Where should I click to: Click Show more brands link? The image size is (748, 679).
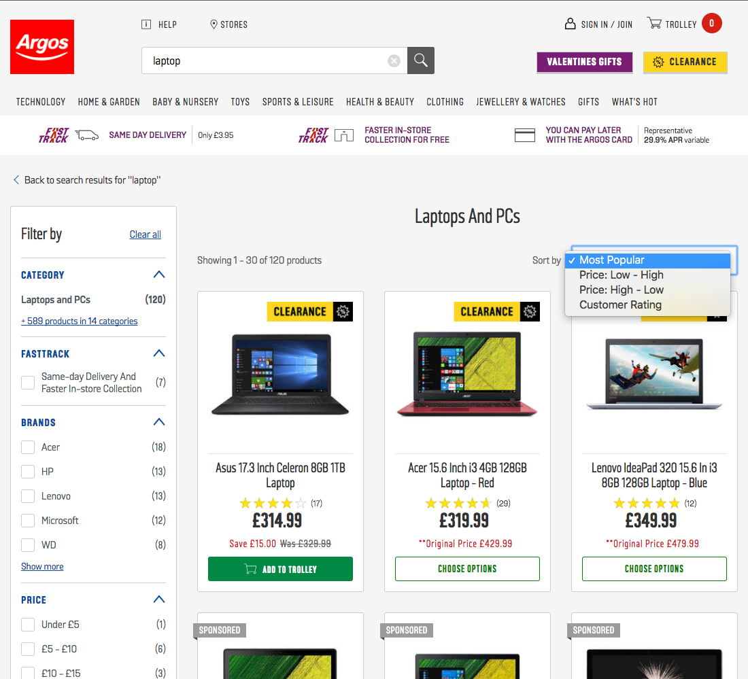point(42,566)
